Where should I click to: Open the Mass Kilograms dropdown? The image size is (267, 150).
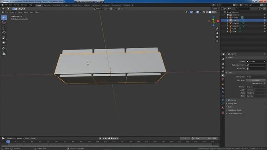[256, 93]
